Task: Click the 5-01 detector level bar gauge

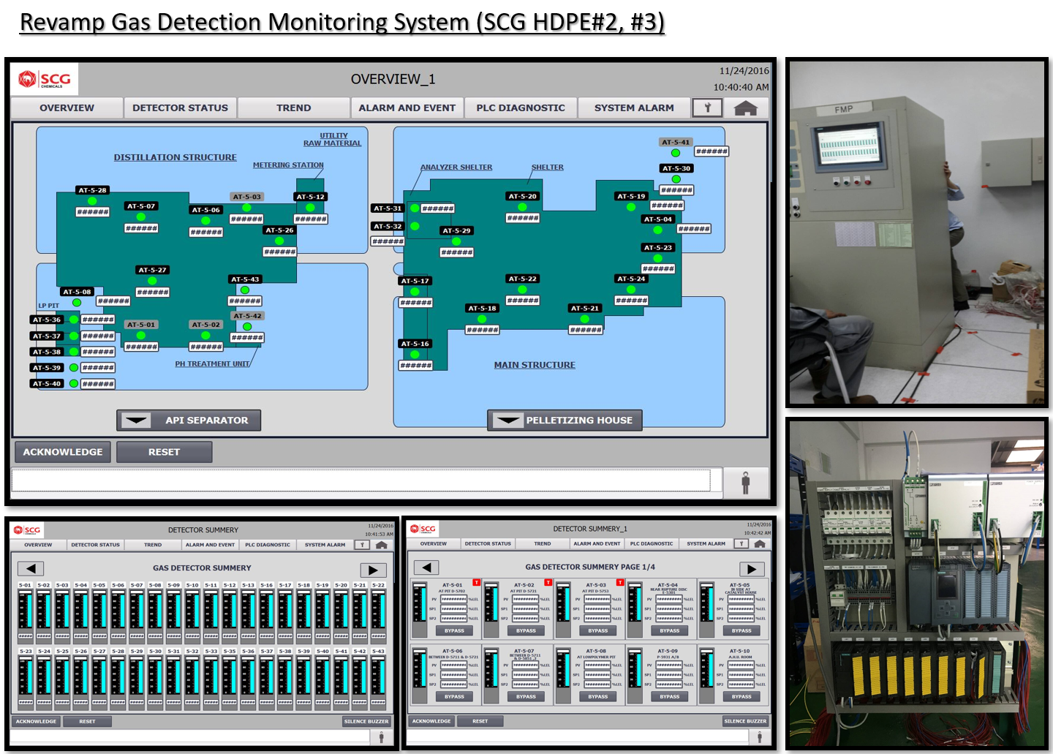Action: 25,611
